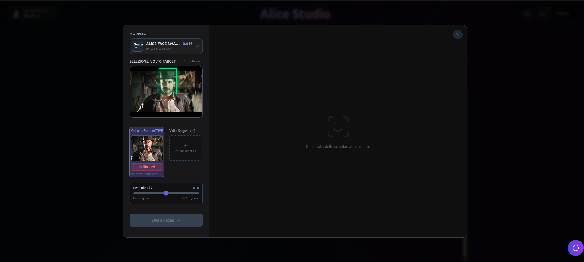This screenshot has width=584, height=262.
Task: Click the model logo thumbnail icon
Action: pos(137,46)
